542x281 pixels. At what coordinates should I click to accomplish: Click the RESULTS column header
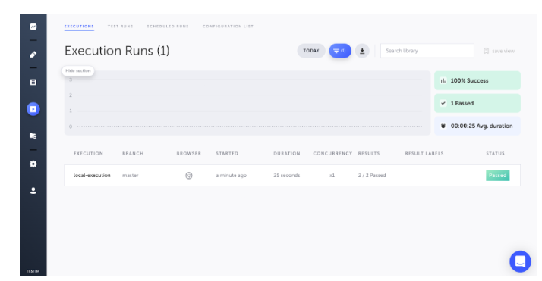click(x=369, y=154)
